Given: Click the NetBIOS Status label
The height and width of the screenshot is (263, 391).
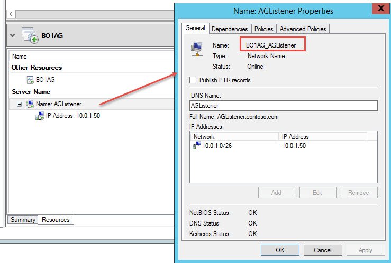Looking at the screenshot, I should [210, 213].
